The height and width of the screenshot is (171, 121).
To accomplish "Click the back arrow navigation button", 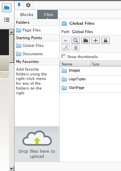I will point(66,40).
